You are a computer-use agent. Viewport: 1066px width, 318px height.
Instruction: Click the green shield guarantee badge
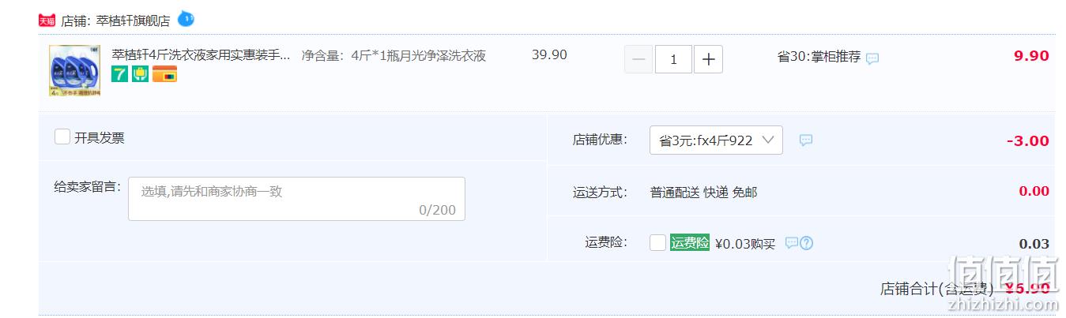coord(140,75)
